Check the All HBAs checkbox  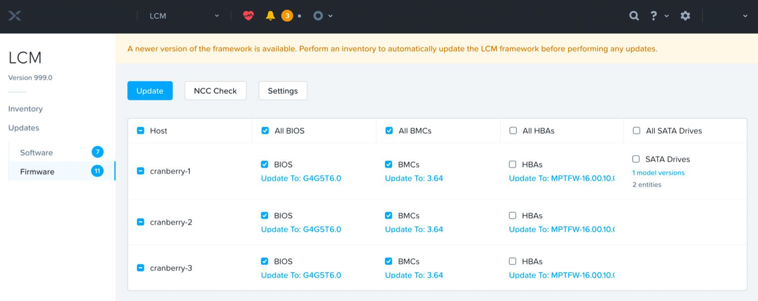tap(513, 130)
